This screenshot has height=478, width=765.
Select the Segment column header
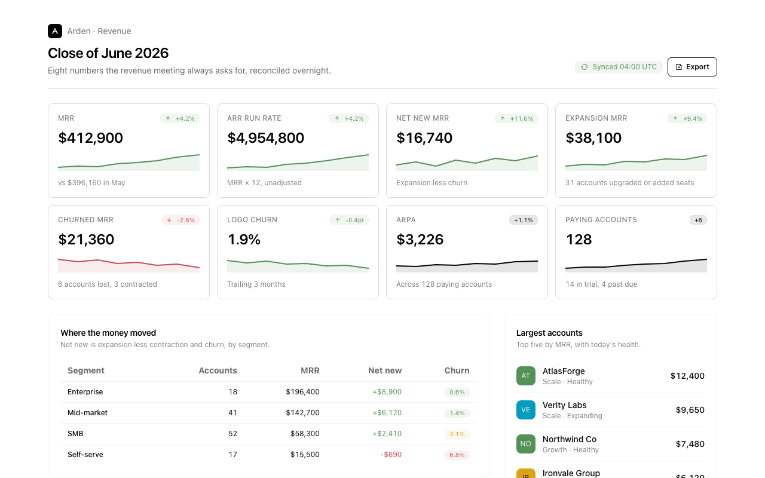point(86,370)
